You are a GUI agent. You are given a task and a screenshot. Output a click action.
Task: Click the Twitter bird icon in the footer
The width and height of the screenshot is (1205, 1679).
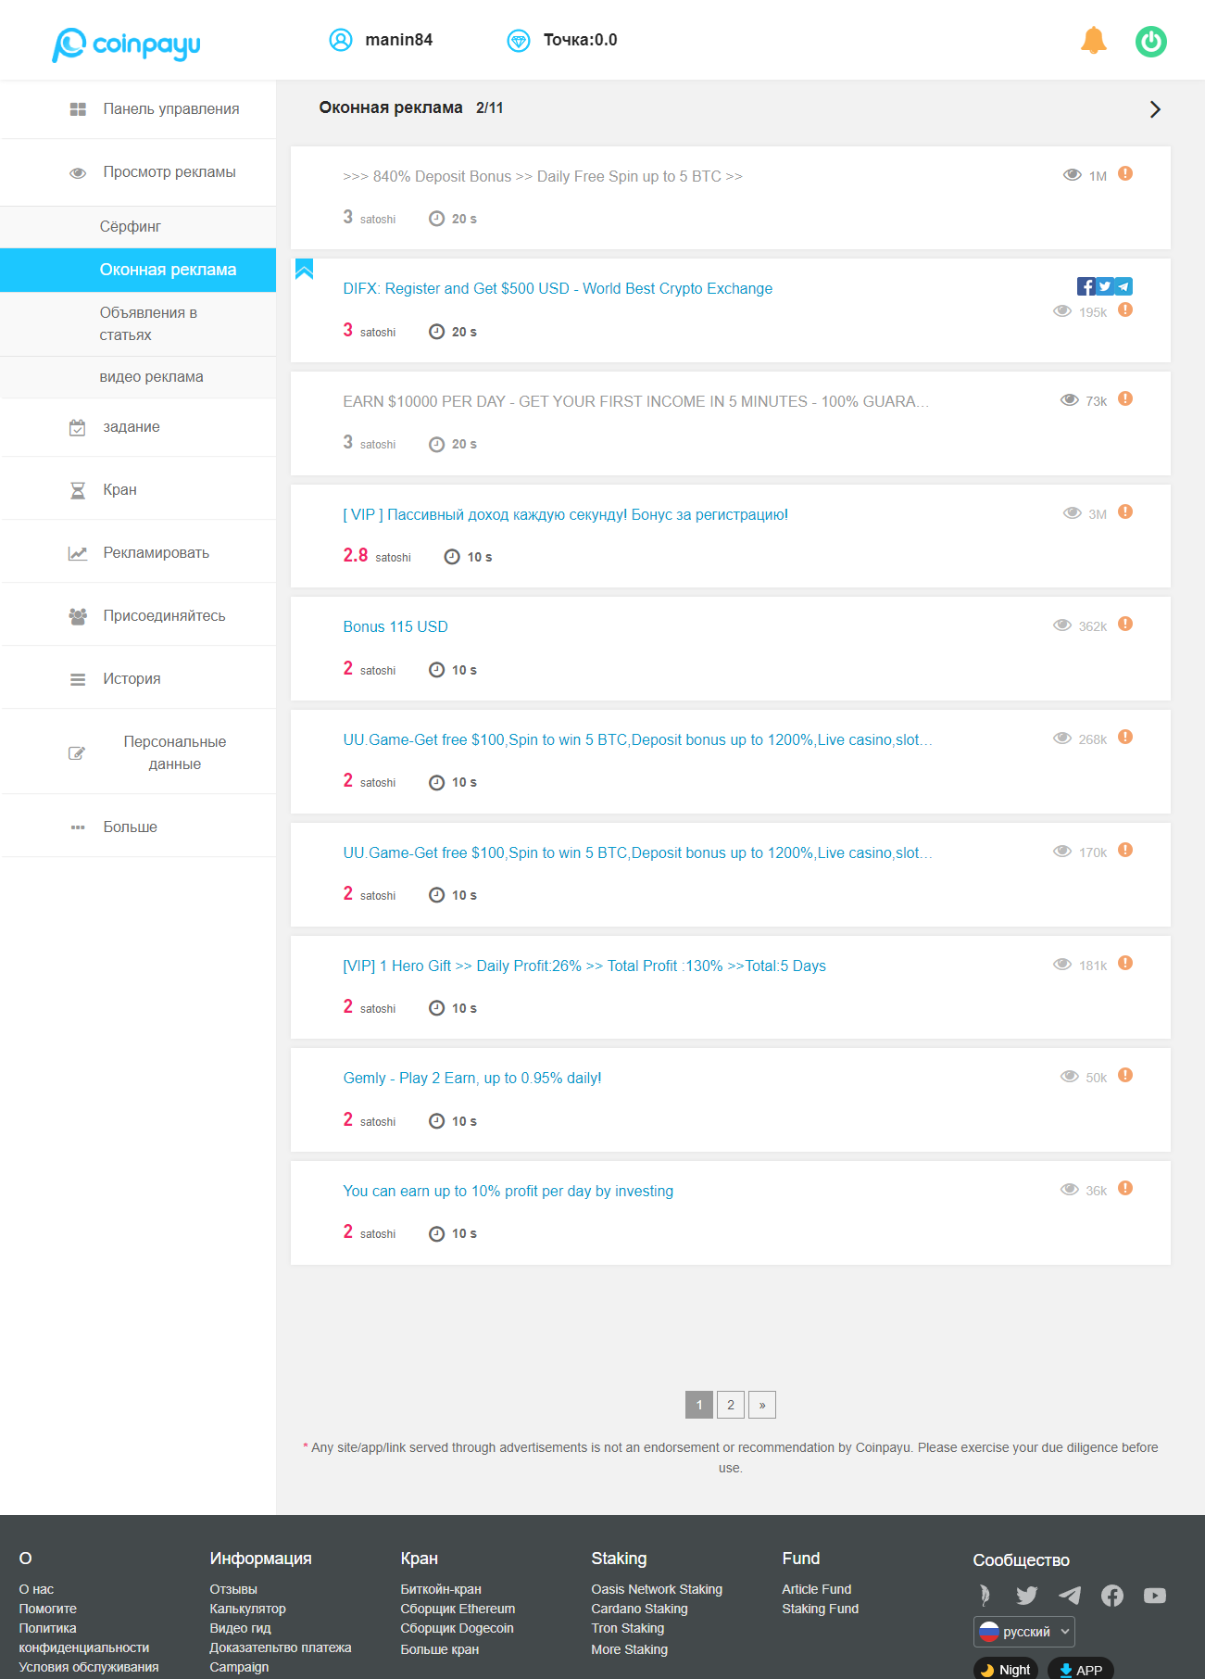pyautogui.click(x=1027, y=1596)
